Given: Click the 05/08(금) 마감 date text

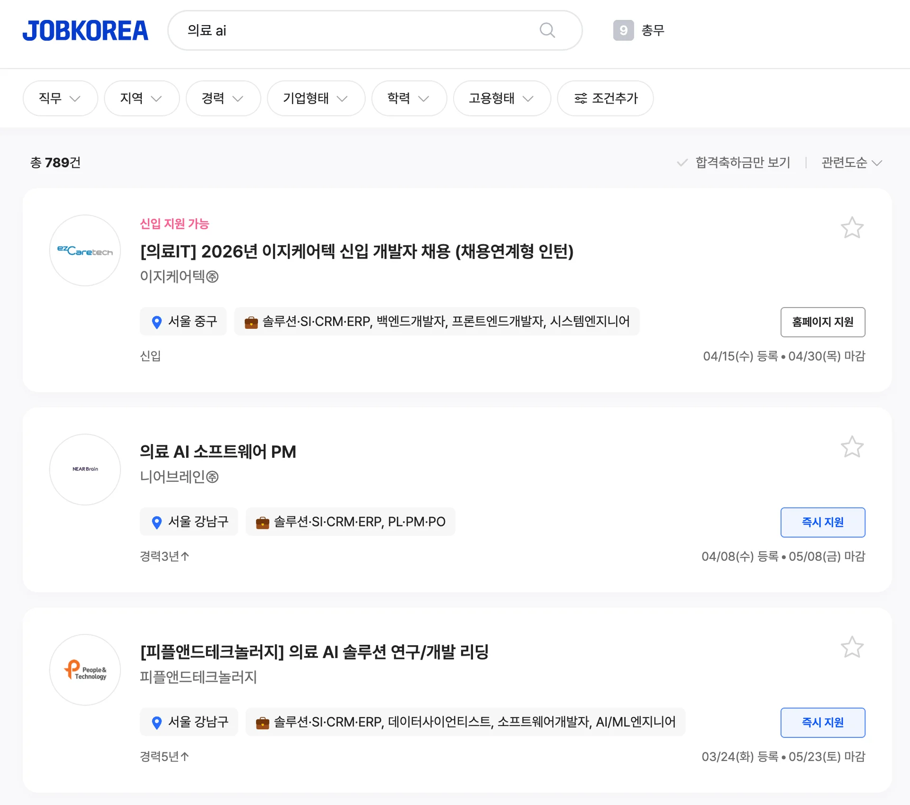Looking at the screenshot, I should coord(827,556).
